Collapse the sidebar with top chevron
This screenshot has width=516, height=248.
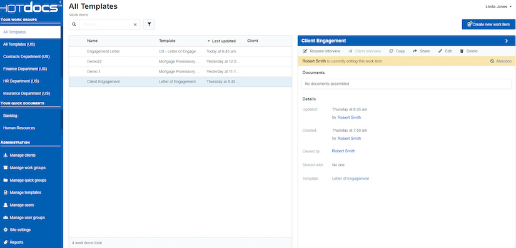click(x=61, y=2)
